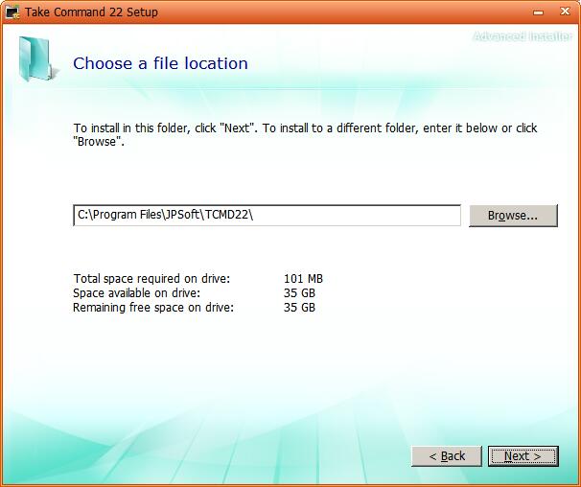
Task: Minimize the Take Command 22 Setup window
Action: tap(538, 12)
